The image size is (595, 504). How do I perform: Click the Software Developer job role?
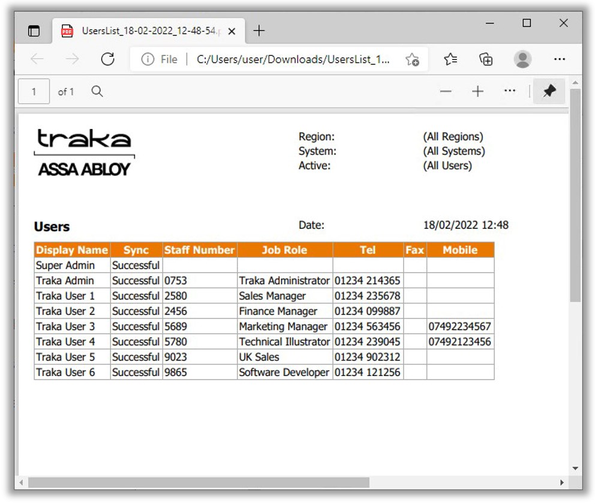click(x=284, y=372)
